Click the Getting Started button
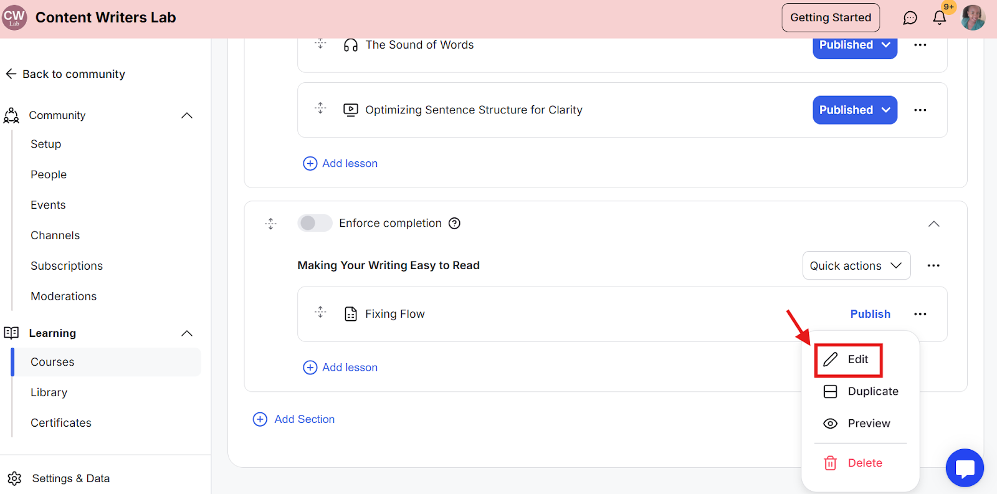 tap(831, 17)
